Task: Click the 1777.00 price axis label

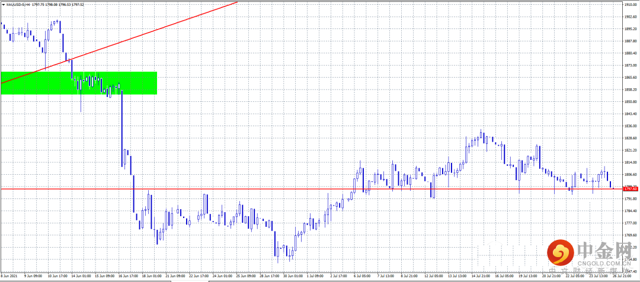Action: (x=631, y=223)
